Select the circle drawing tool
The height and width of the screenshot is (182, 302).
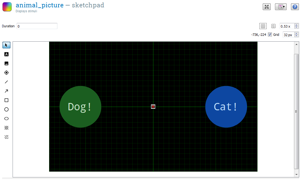(6, 109)
